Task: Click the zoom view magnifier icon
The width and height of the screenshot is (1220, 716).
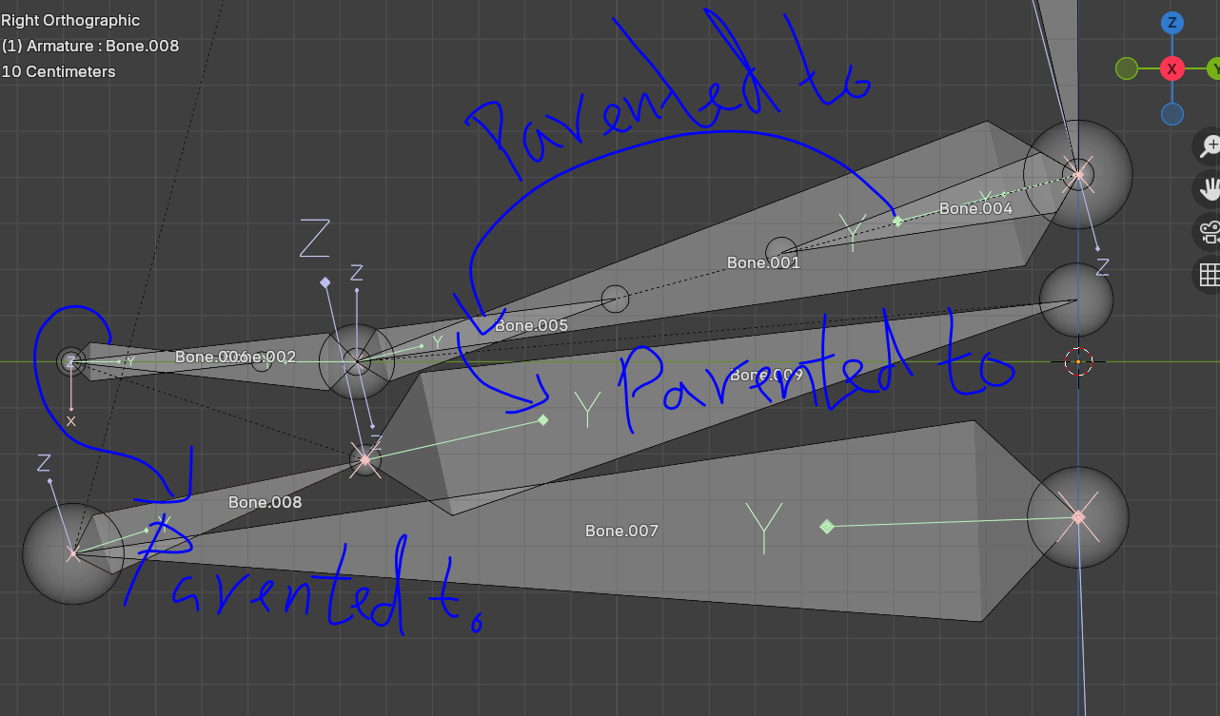Action: [x=1210, y=146]
